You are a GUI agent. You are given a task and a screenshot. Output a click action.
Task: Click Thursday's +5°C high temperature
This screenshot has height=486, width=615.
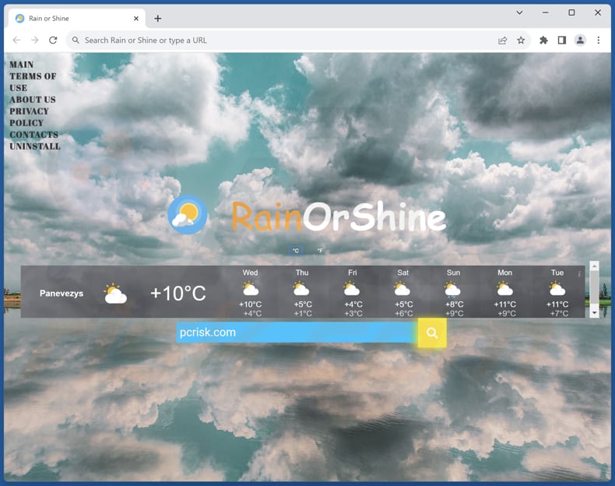click(302, 305)
